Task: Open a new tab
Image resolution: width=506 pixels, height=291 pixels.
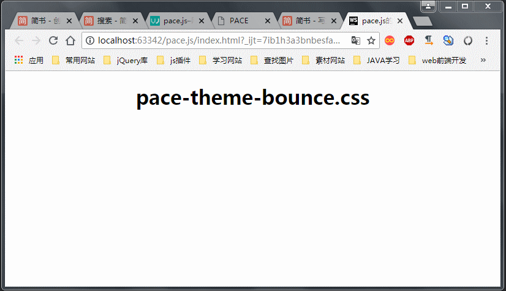Action: 423,21
